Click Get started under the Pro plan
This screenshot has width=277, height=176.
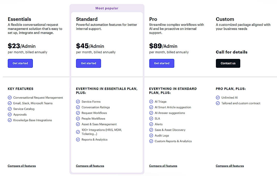coord(162,63)
